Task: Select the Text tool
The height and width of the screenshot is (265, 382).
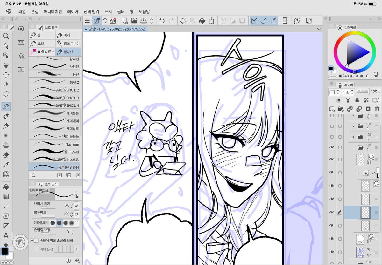Action: point(6,236)
